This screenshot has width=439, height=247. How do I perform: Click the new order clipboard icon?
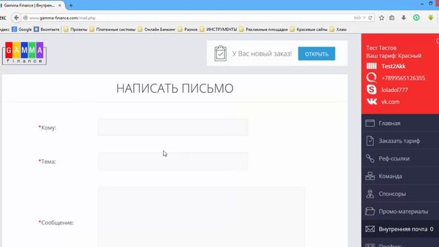point(220,54)
